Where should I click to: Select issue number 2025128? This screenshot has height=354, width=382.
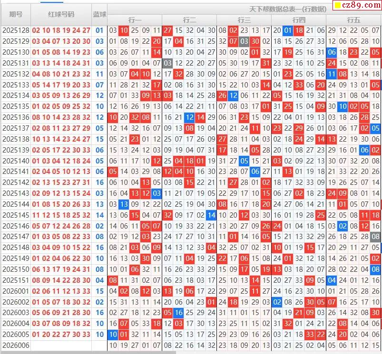click(x=16, y=30)
